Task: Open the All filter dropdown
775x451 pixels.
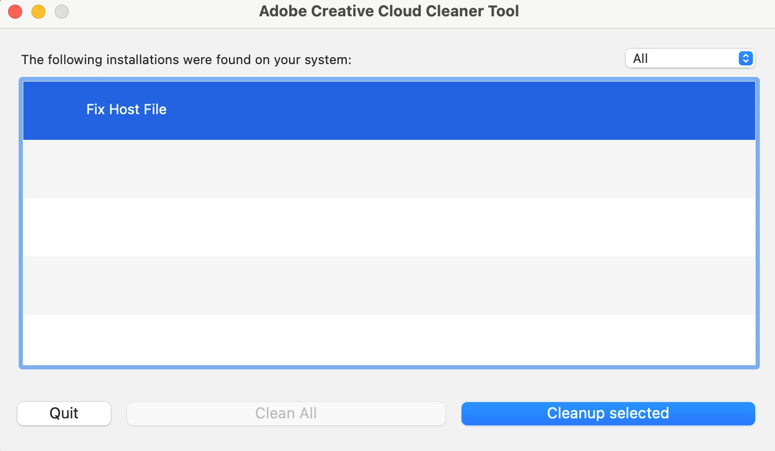Action: click(x=690, y=58)
